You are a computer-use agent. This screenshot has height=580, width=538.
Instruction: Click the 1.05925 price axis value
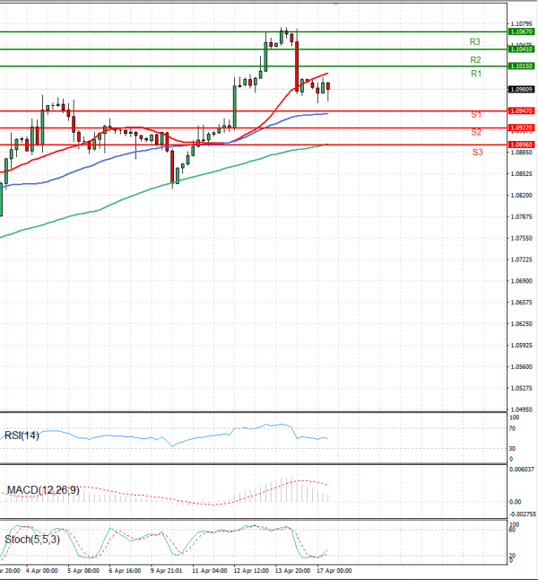(x=521, y=346)
